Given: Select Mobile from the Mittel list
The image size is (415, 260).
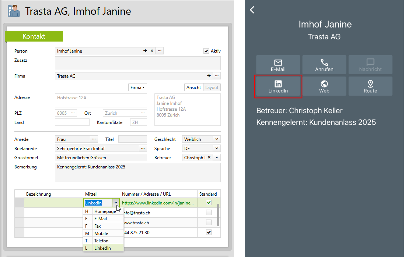Looking at the screenshot, I should (x=101, y=233).
